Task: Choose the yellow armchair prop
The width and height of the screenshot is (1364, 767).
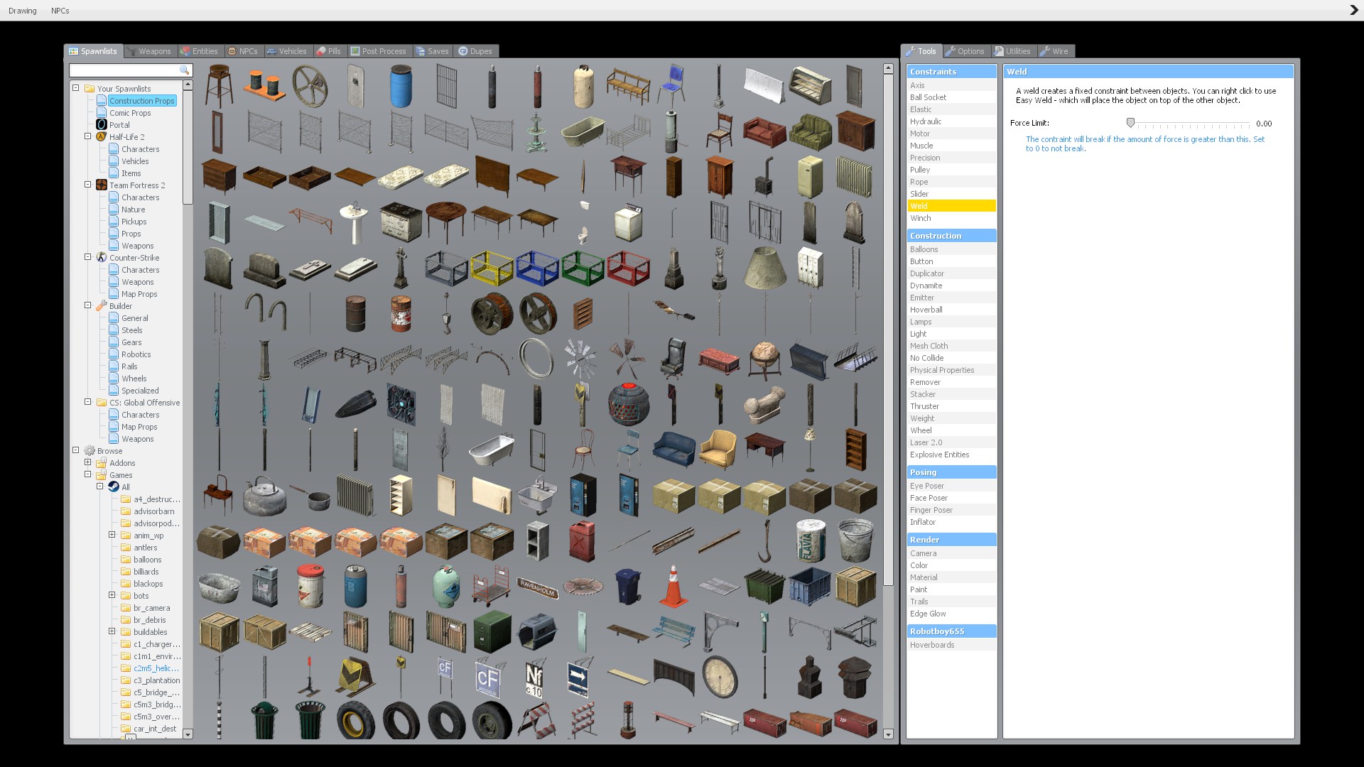Action: pos(718,450)
